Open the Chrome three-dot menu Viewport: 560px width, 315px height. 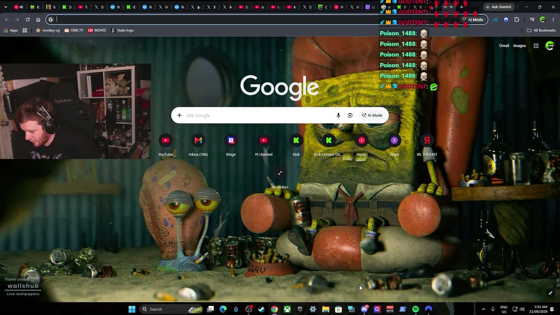[553, 19]
